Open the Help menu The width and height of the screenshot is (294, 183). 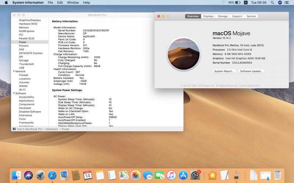(x=86, y=3)
